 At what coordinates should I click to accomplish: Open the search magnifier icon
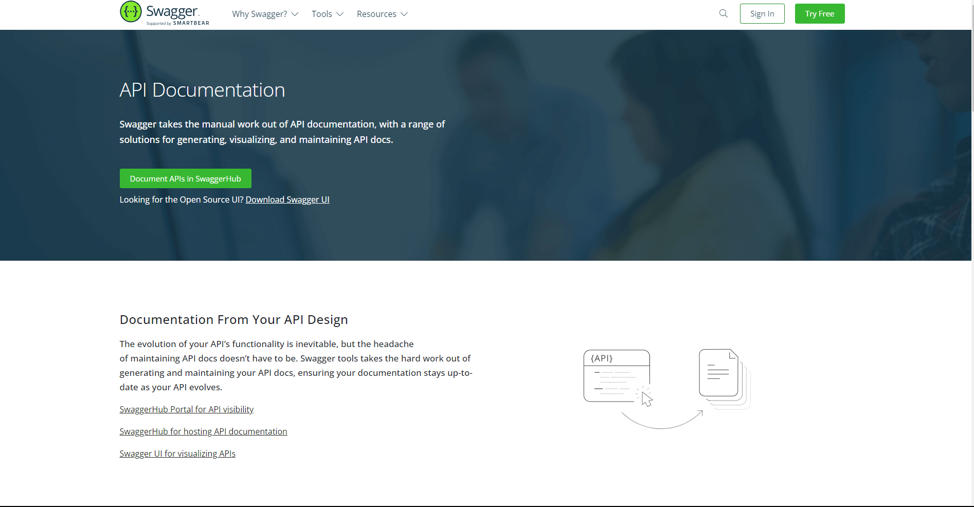click(723, 14)
